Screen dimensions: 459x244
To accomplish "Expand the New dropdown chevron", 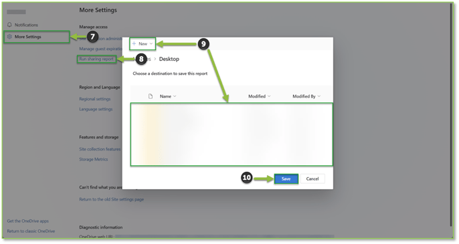I will [151, 43].
